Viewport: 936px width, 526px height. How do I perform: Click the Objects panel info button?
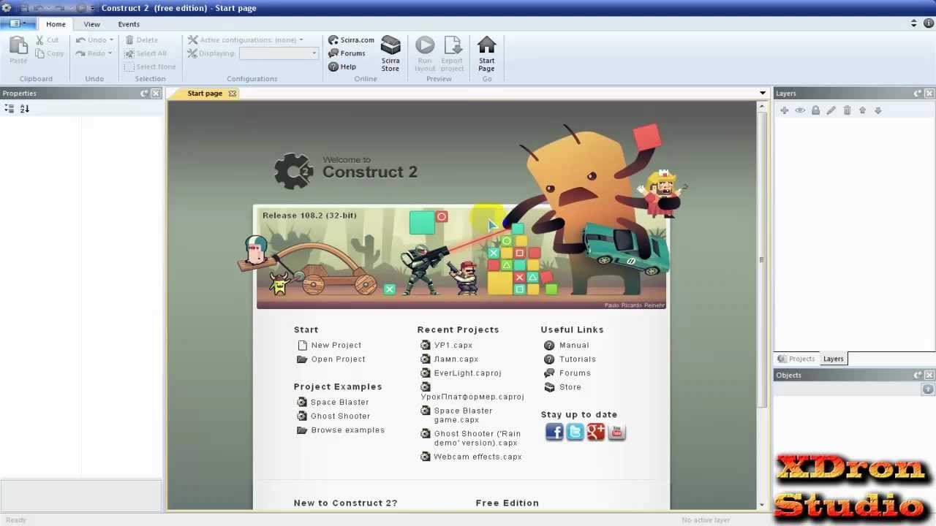928,389
